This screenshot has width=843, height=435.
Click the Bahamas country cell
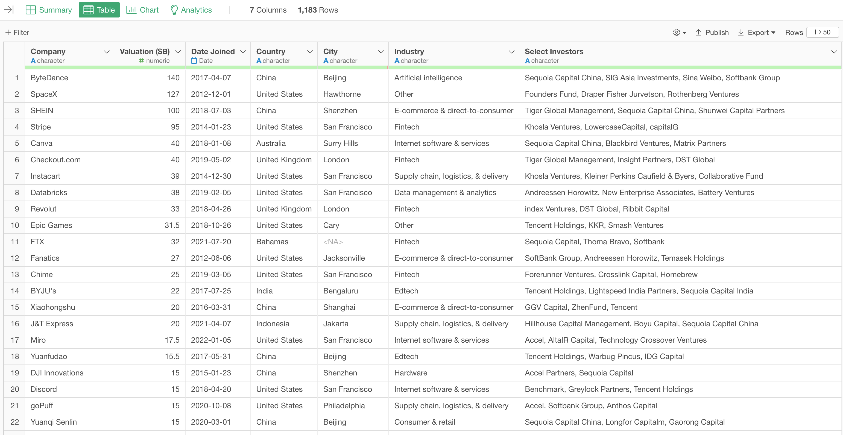point(284,242)
